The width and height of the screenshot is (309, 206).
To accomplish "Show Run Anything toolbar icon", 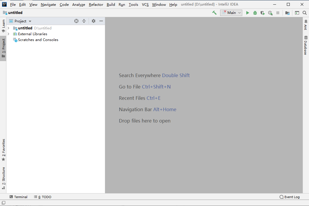I will [x=297, y=13].
